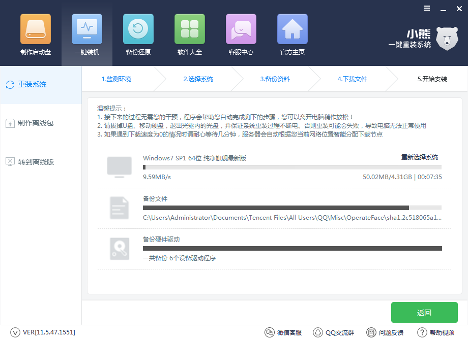Go to step 1.监测环境
Screen dimensions: 468x340
[x=116, y=79]
